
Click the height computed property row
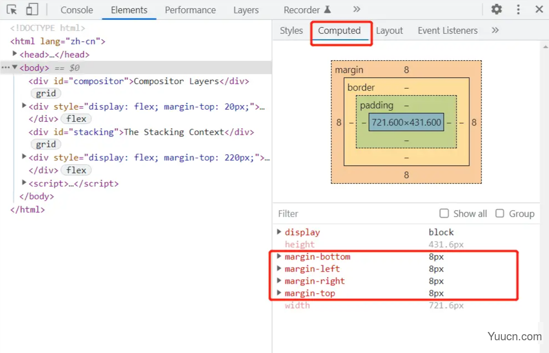point(406,244)
